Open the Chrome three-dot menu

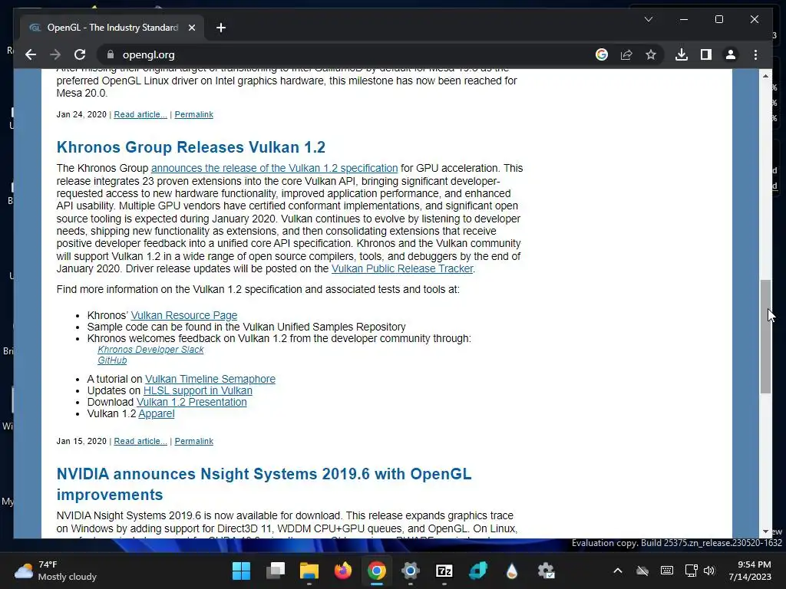(x=755, y=54)
